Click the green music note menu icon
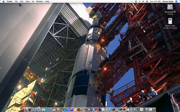Screen dimensions: 180x112 tap(132, 1)
